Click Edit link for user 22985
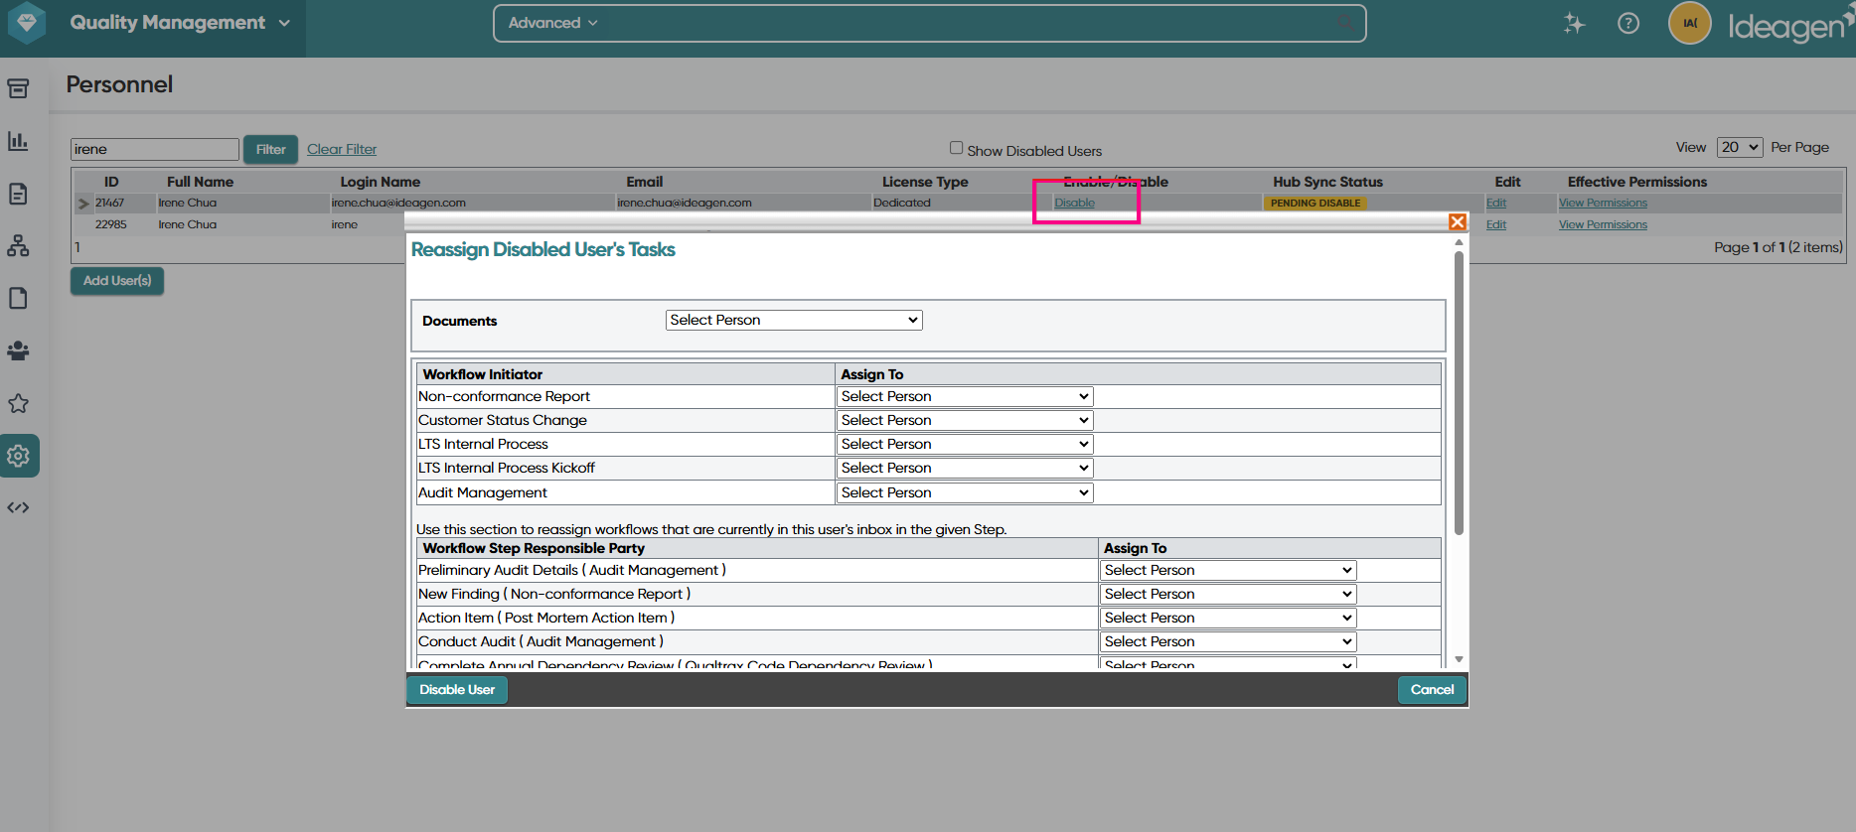The height and width of the screenshot is (832, 1856). [1496, 224]
